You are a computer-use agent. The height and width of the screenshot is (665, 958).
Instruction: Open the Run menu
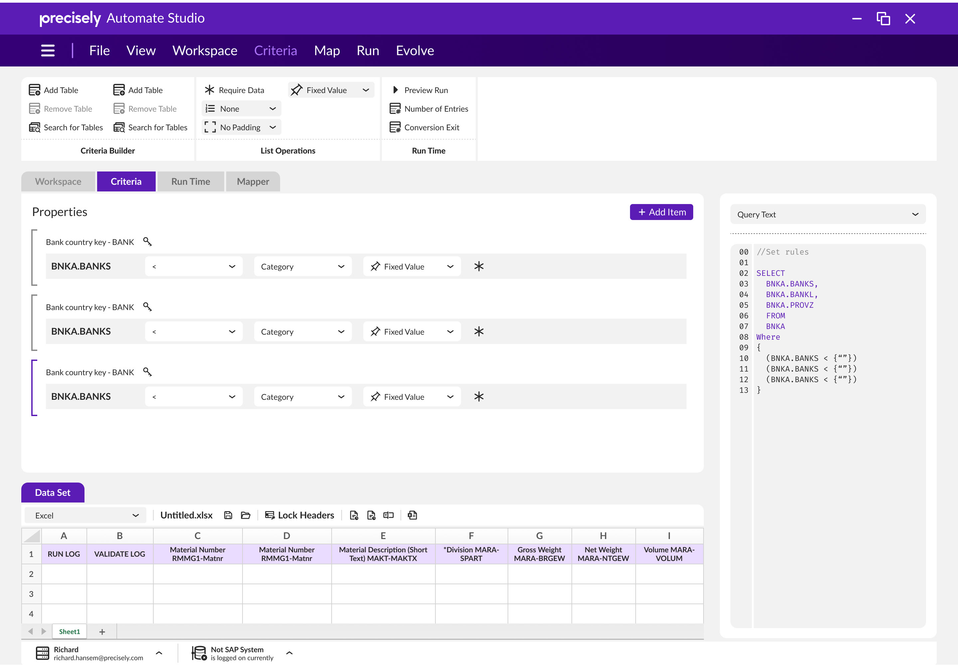click(368, 51)
